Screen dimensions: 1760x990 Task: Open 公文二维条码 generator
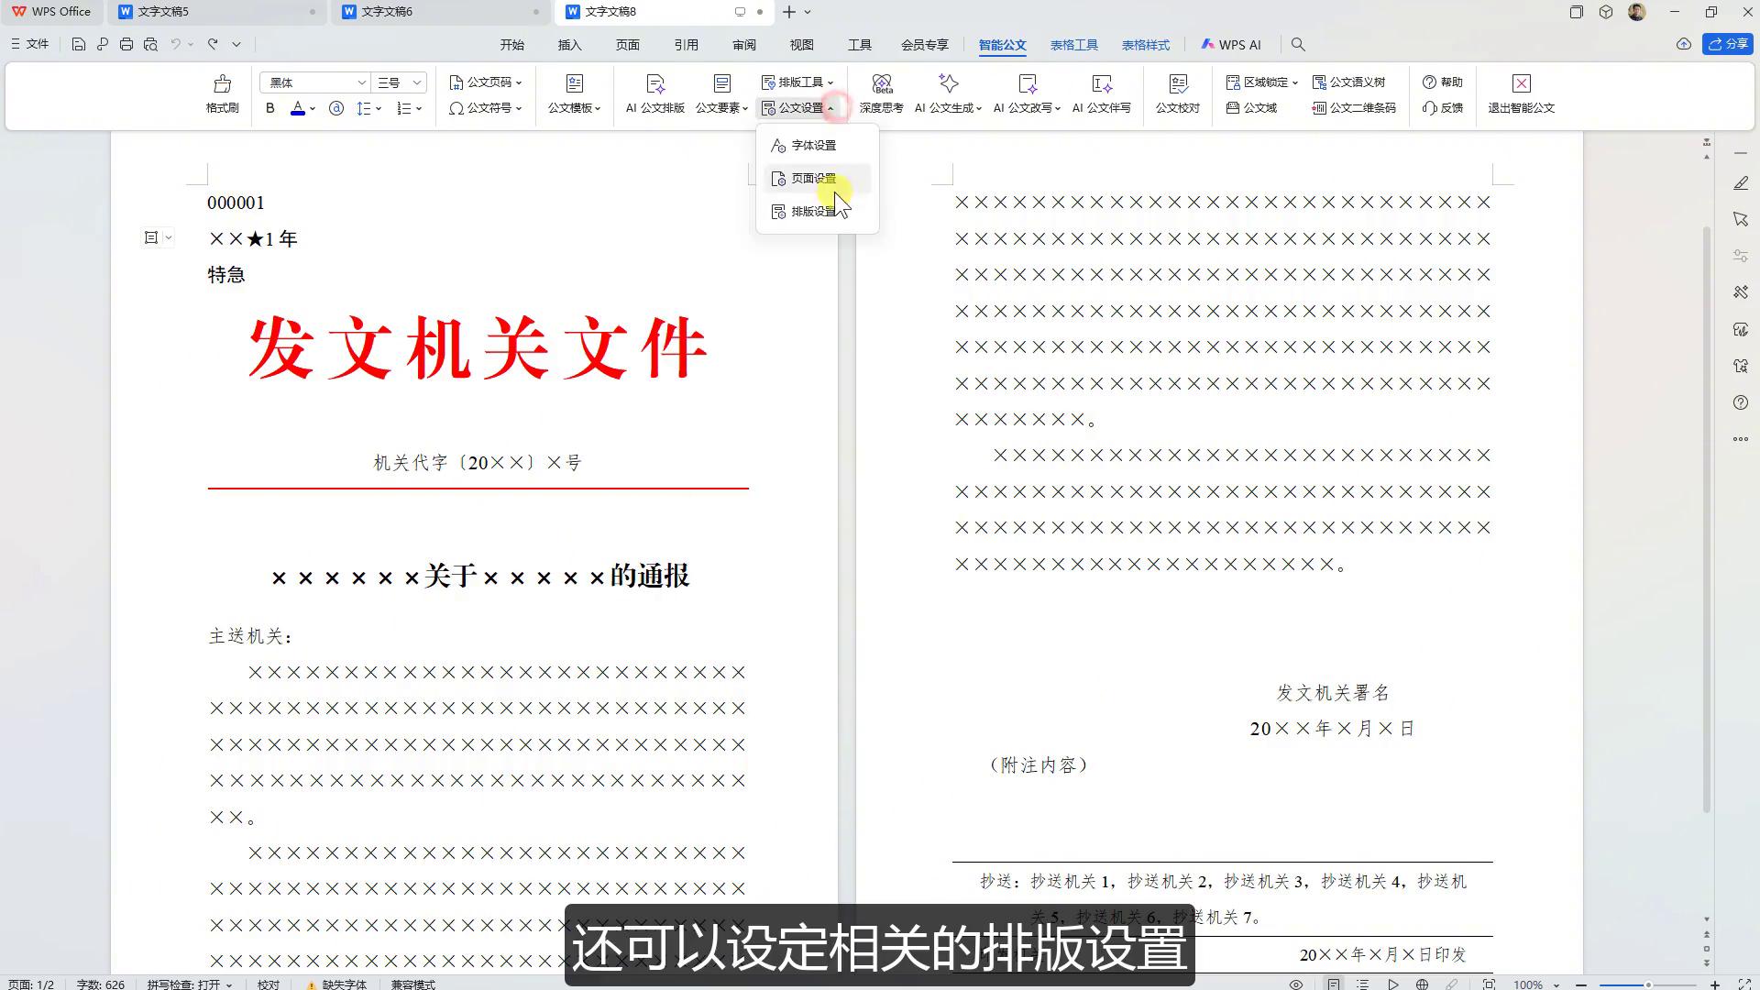[x=1352, y=107]
